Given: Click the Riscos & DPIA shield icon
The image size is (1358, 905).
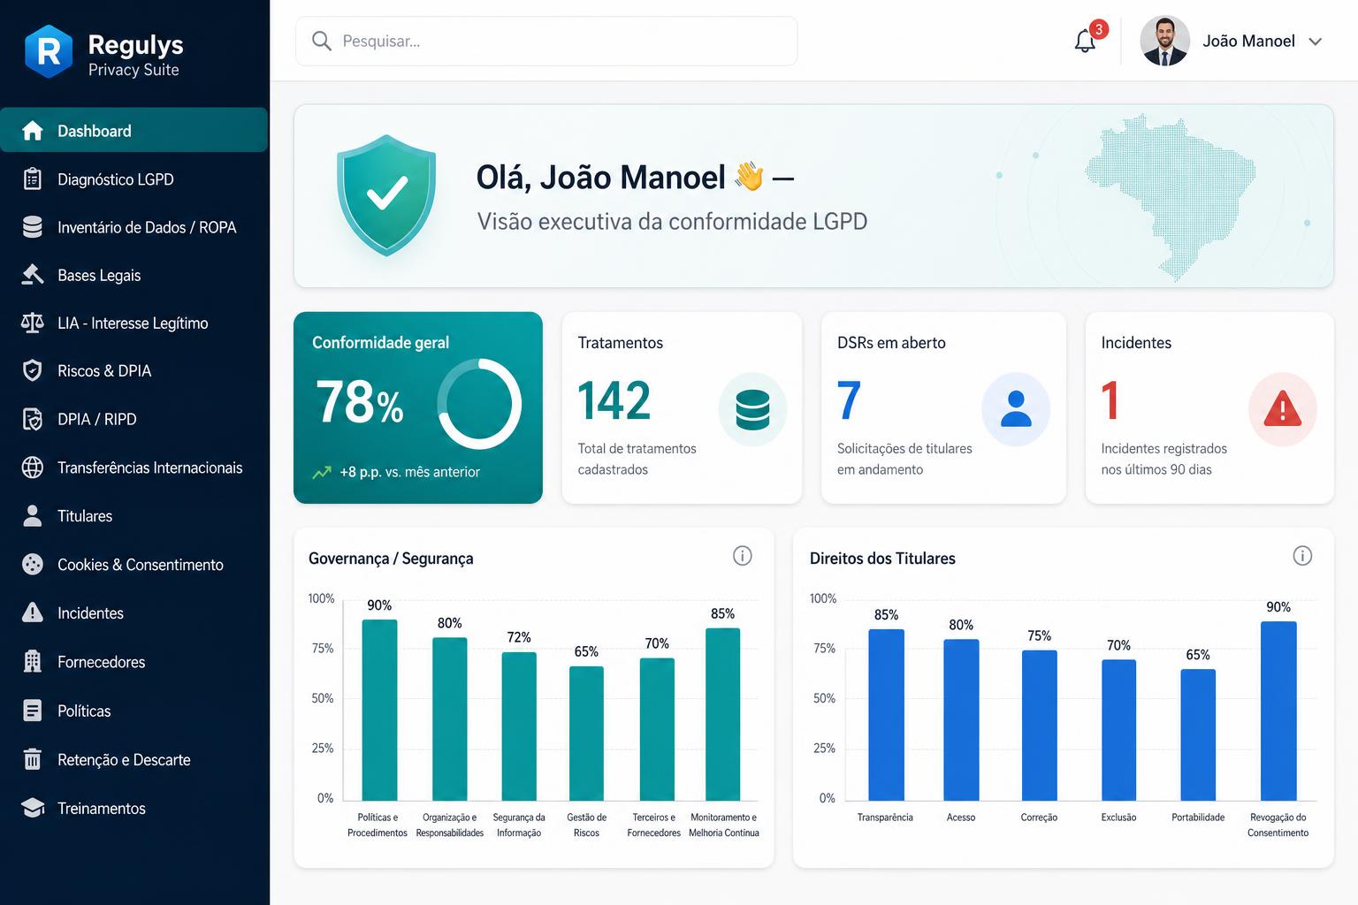Looking at the screenshot, I should click(33, 370).
